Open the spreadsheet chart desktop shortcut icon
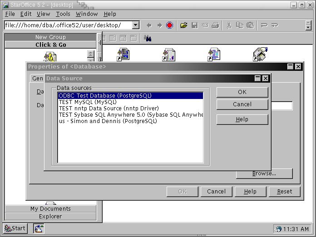The width and height of the screenshot is (316, 237). coord(169,54)
